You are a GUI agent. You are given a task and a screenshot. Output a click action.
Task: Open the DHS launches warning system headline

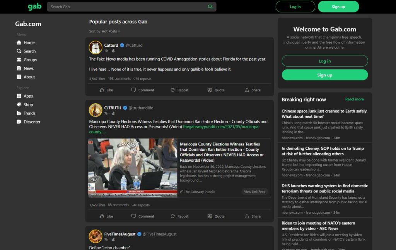(x=324, y=188)
